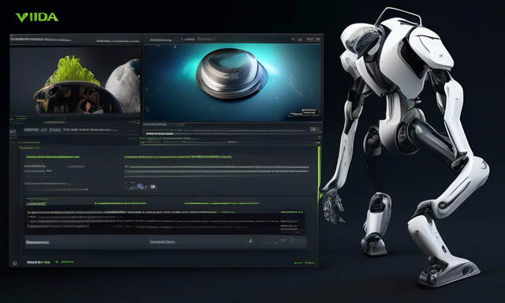Select the viewport showing the metallic disc render

tap(232, 82)
